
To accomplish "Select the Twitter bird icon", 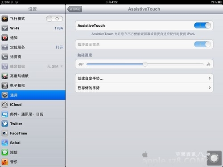I will point(5,124).
